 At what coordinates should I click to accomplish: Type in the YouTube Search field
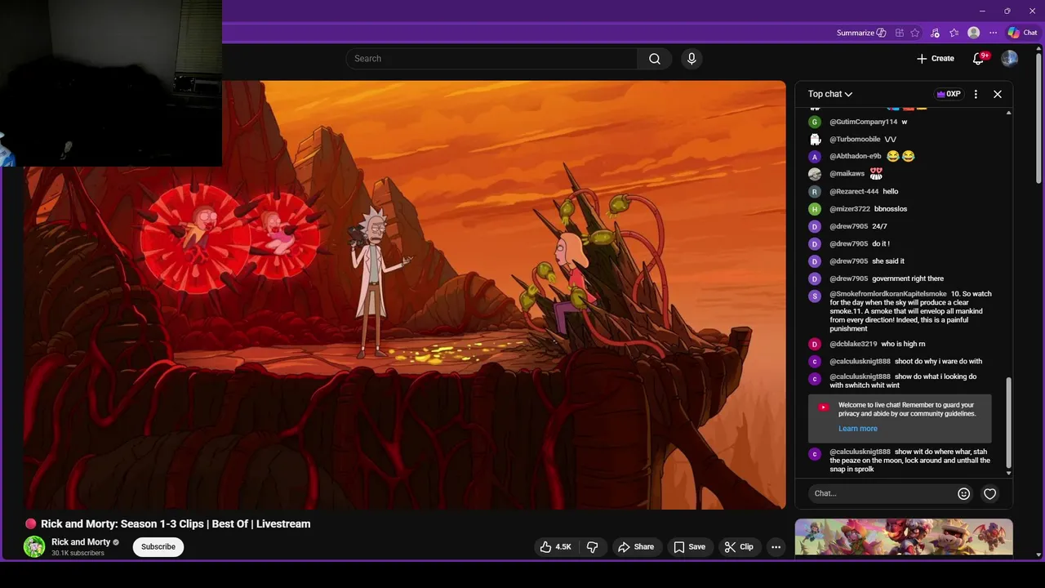[491, 59]
